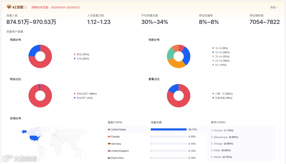Click the 女性 (25%) legend dot
This screenshot has width=286, height=164.
click(75, 58)
